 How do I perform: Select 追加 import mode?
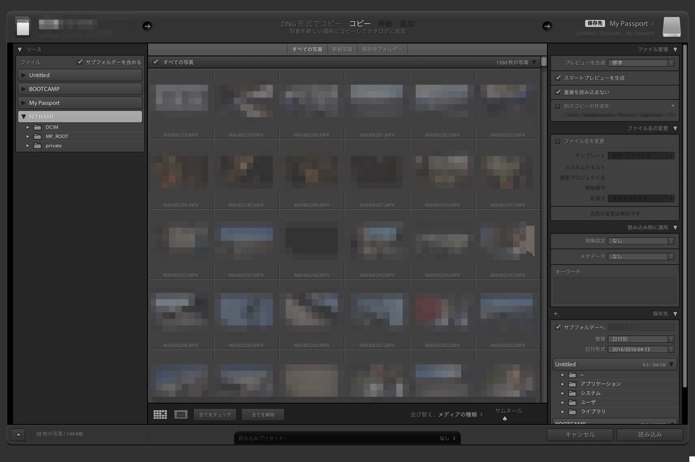coord(407,23)
